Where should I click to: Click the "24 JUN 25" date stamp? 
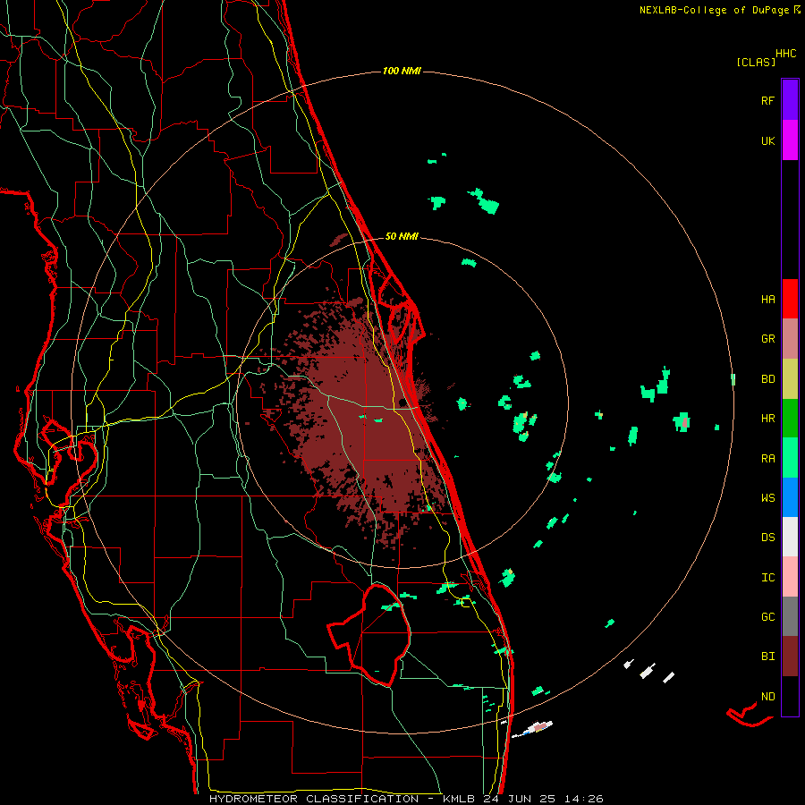click(x=519, y=799)
